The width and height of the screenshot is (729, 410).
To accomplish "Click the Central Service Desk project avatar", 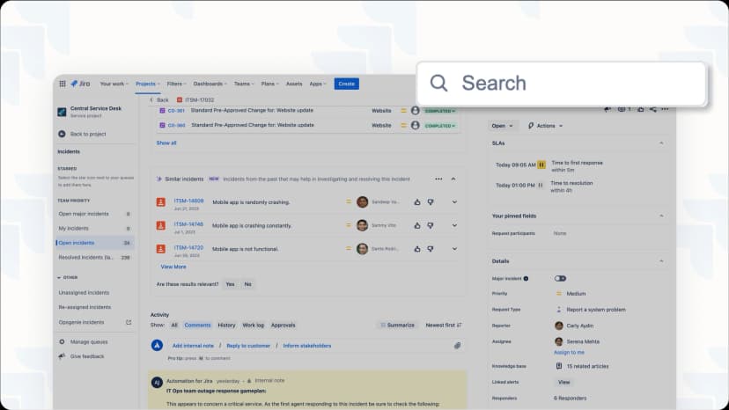I will tap(62, 112).
